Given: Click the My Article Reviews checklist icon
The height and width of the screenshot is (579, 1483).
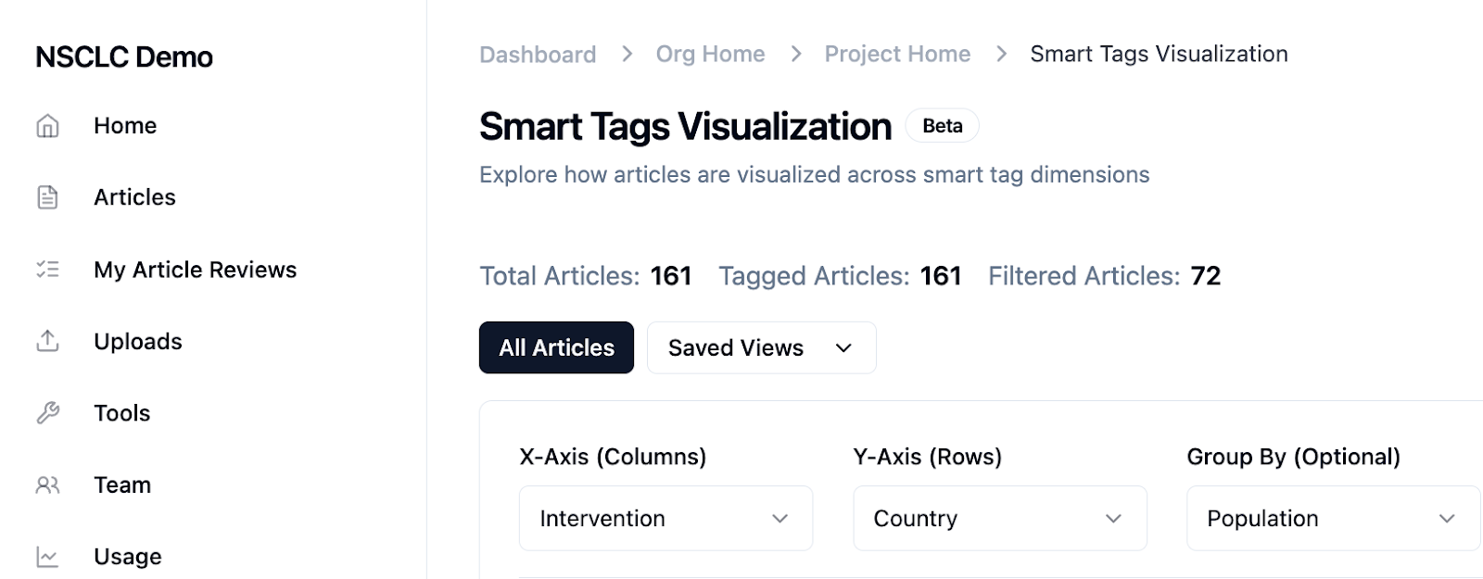Looking at the screenshot, I should (x=47, y=270).
